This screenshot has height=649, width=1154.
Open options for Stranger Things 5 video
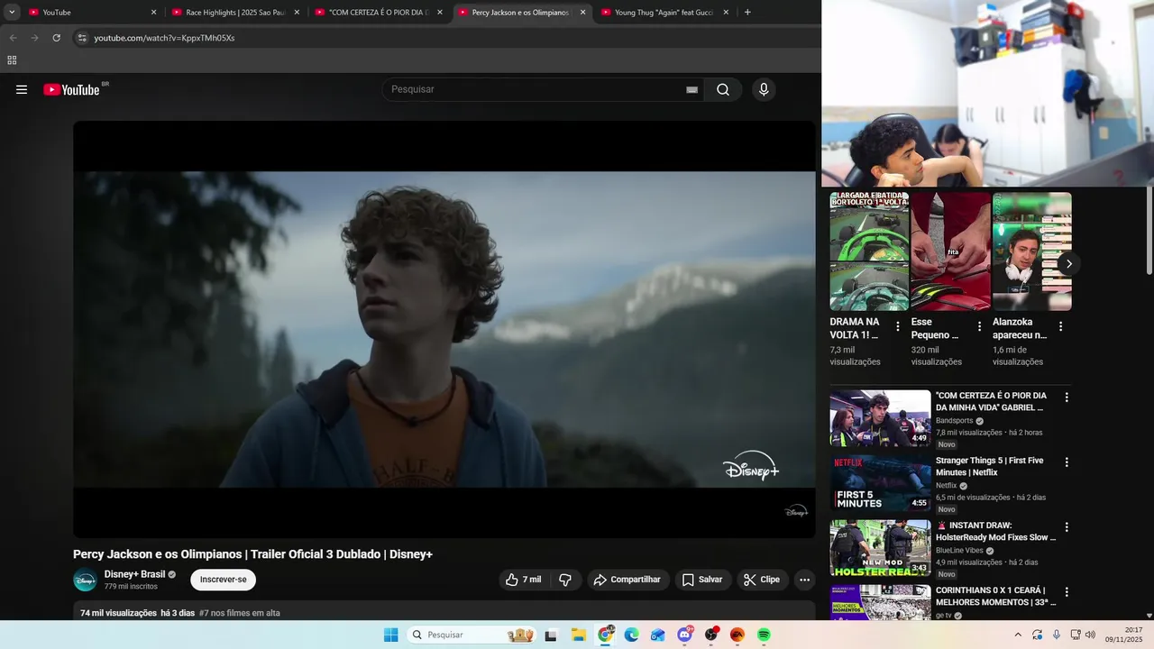click(x=1067, y=462)
